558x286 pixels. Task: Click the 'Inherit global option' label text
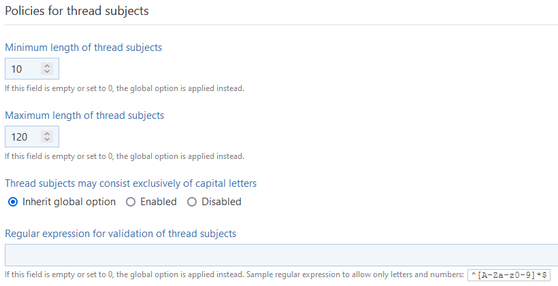(69, 202)
